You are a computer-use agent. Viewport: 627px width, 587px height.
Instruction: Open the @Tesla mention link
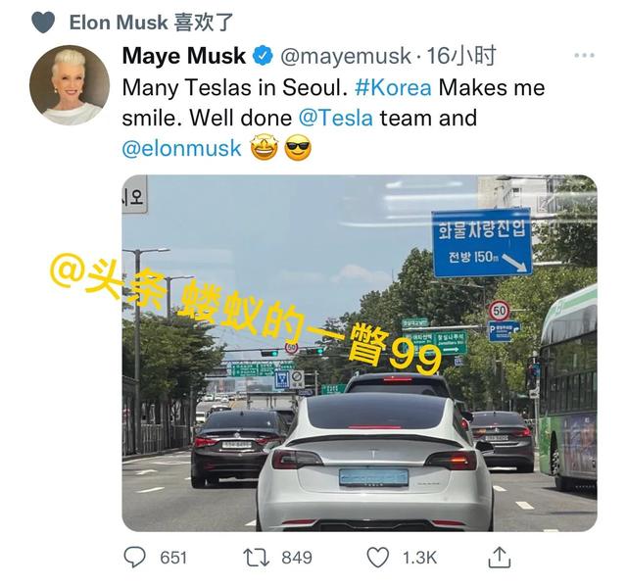tap(335, 118)
